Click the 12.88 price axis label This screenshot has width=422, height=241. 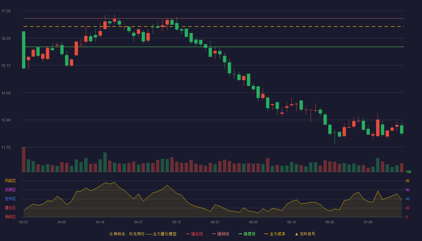pyautogui.click(x=6, y=120)
